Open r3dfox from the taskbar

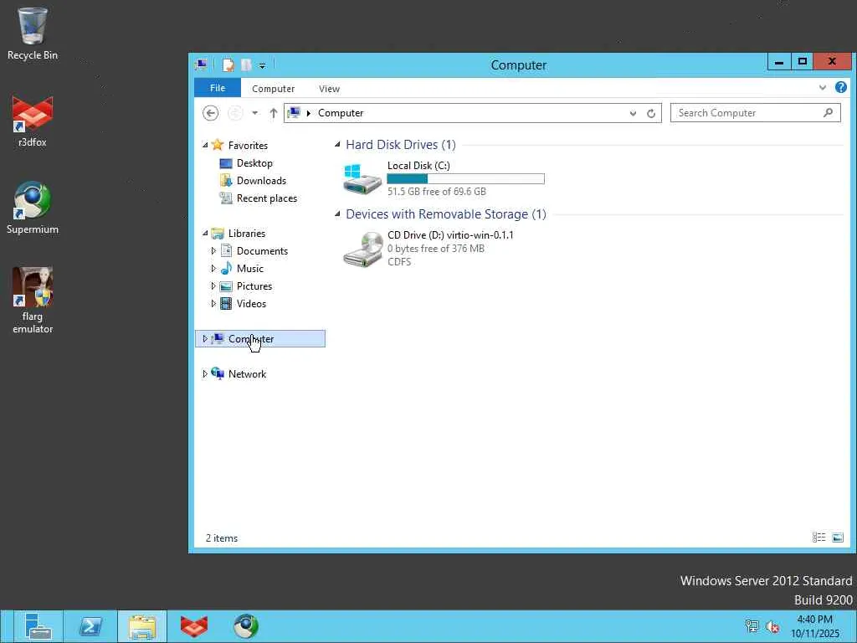pyautogui.click(x=194, y=626)
